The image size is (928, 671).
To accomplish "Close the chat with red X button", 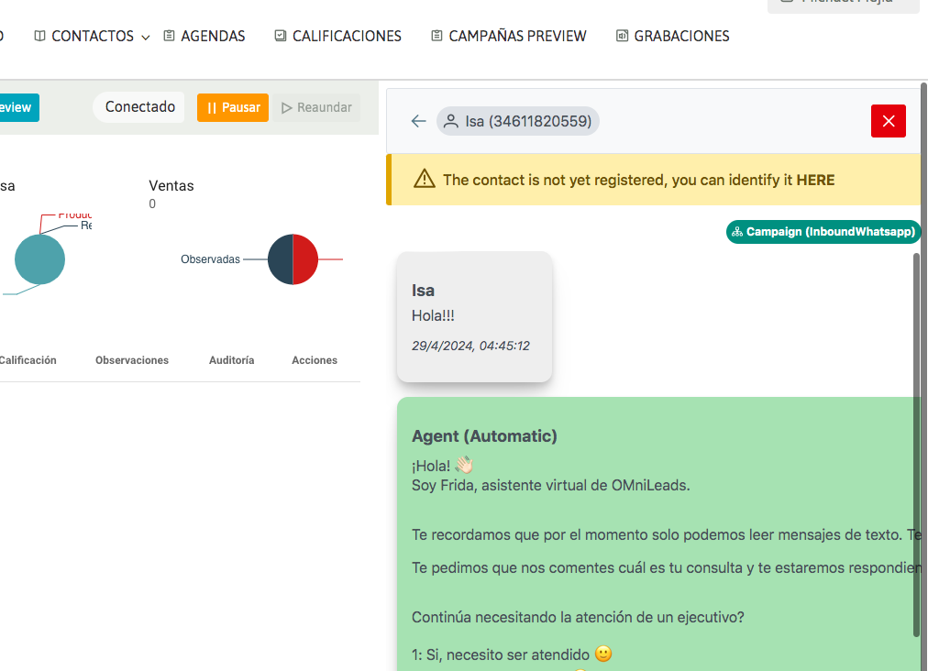I will [x=888, y=121].
